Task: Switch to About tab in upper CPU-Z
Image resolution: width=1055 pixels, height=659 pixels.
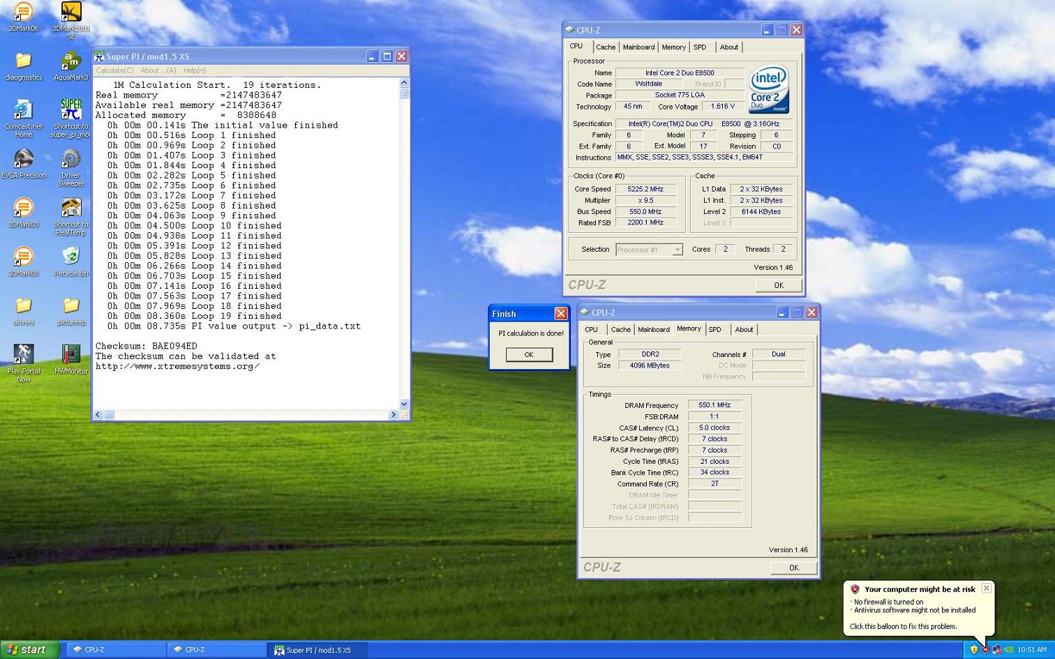Action: [729, 47]
